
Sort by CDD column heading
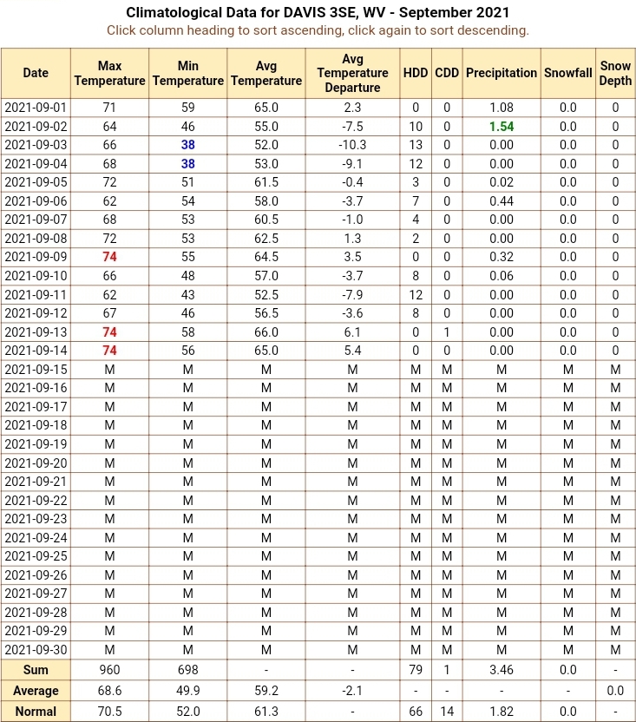click(447, 73)
